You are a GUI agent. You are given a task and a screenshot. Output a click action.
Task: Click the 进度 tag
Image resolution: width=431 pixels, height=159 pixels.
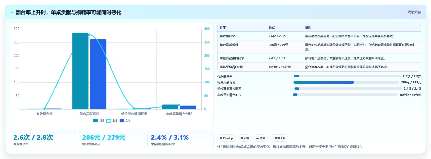[261, 138]
